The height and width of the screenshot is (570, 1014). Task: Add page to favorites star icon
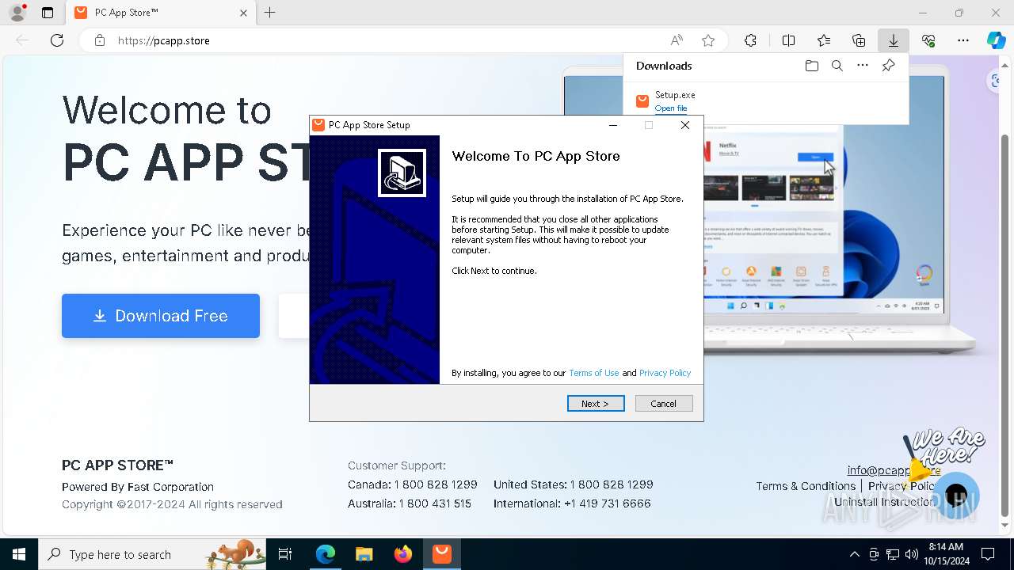click(708, 40)
